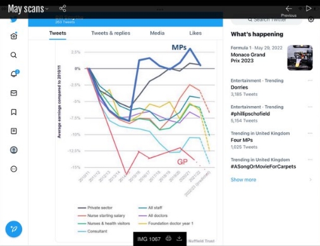Image resolution: width=320 pixels, height=246 pixels.
Task: Click the IMG 1067 filename label
Action: click(149, 239)
